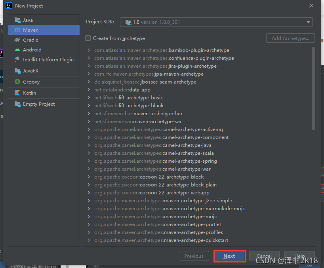Select camel-archetype-war row text

[152, 169]
